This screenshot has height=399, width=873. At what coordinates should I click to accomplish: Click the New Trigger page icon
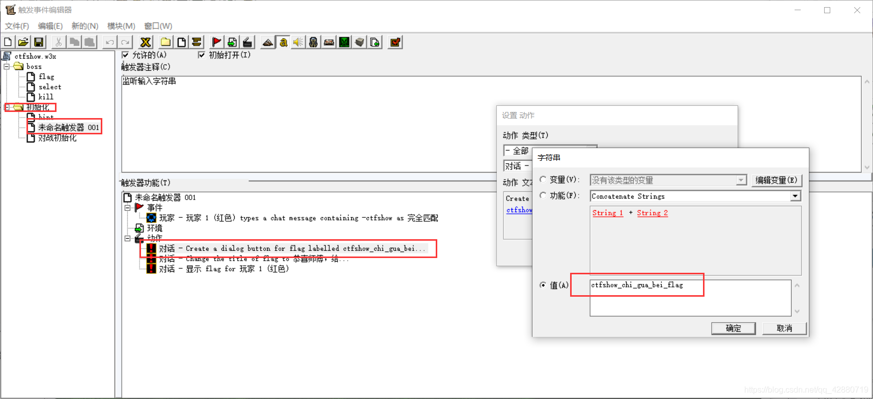tap(181, 42)
